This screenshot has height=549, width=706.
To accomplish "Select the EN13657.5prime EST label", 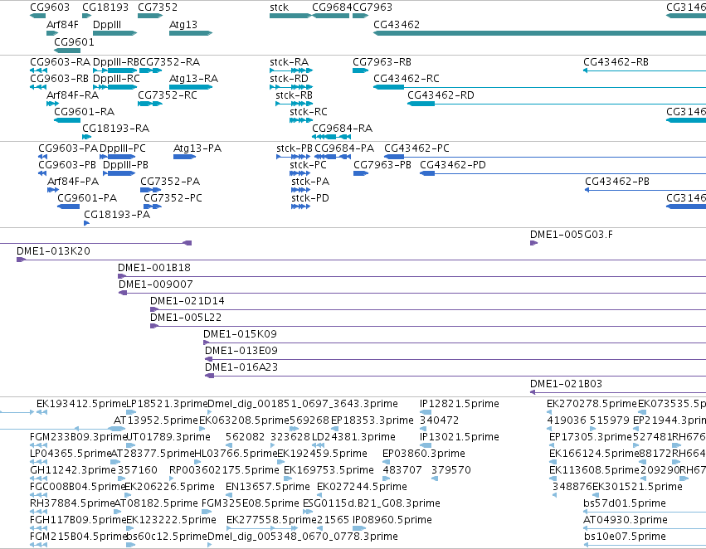I will pos(268,488).
